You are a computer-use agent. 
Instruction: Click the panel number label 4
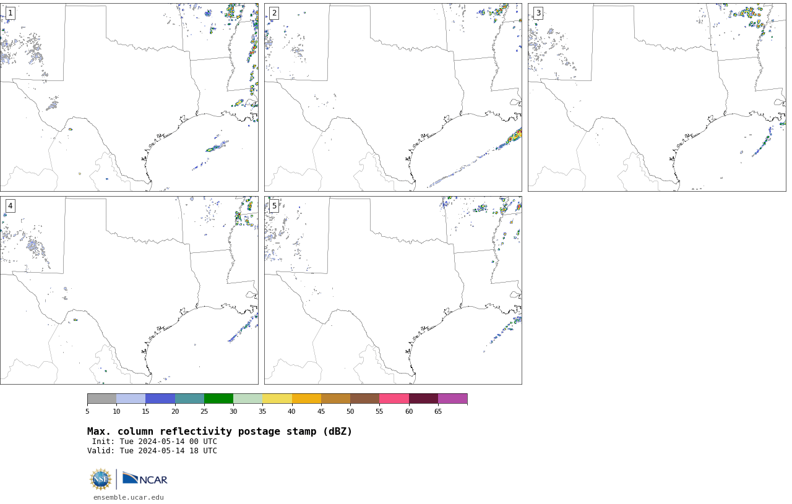(10, 206)
